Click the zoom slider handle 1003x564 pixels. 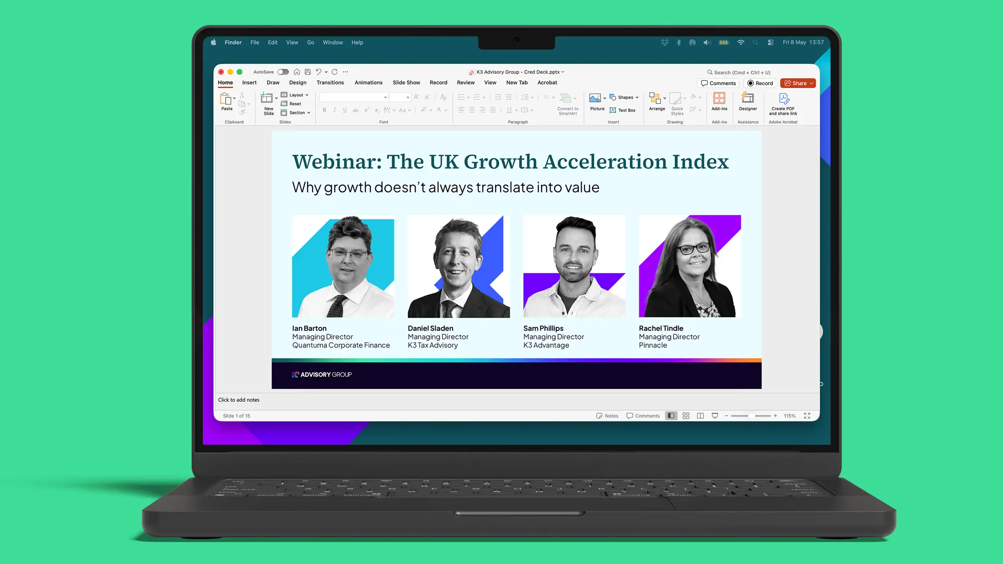coord(752,416)
